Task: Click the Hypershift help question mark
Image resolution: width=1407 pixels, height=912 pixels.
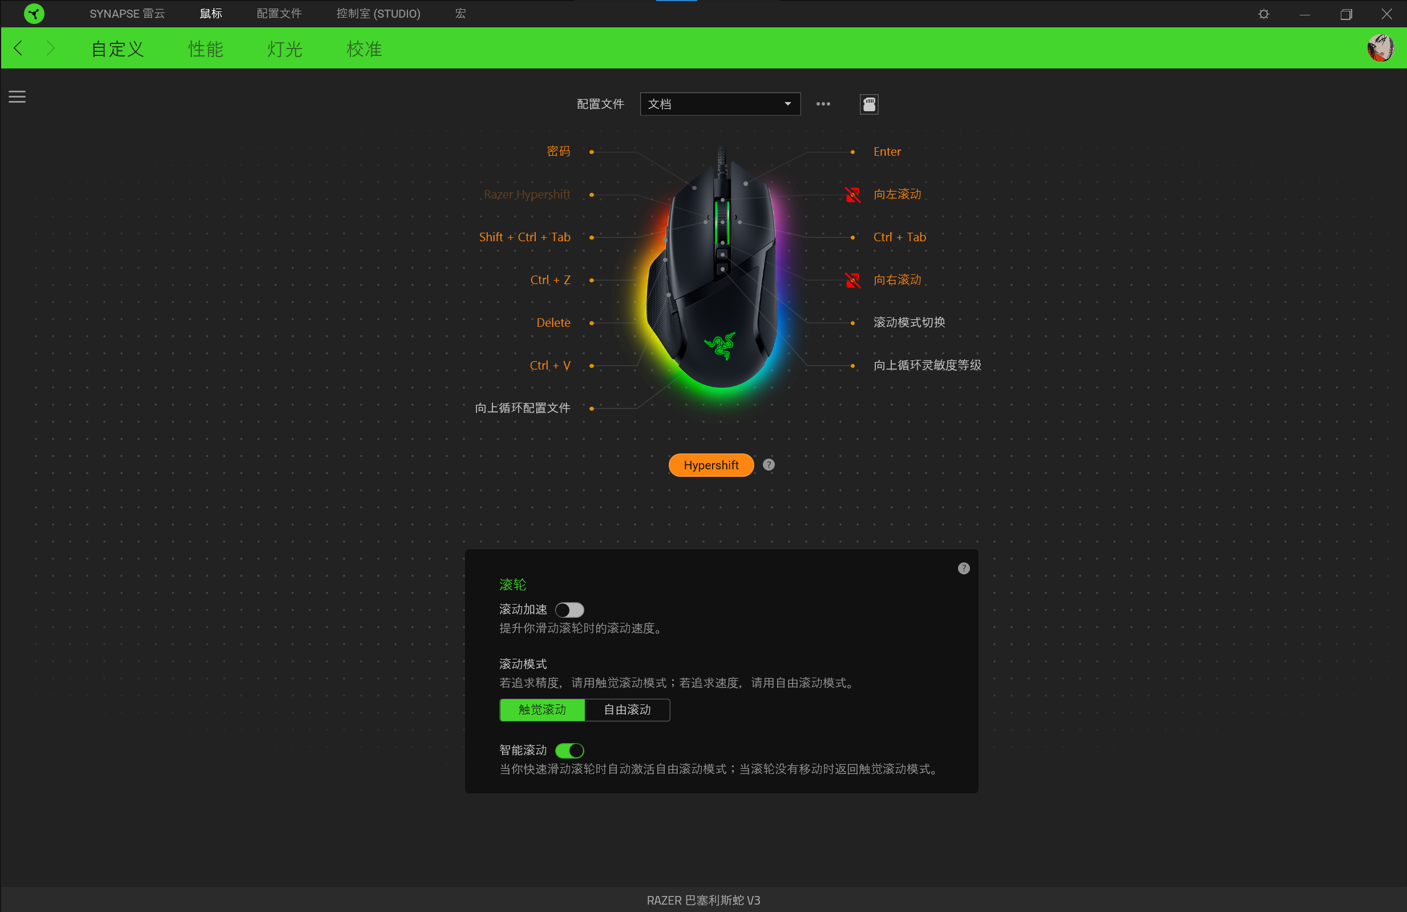Action: point(769,465)
